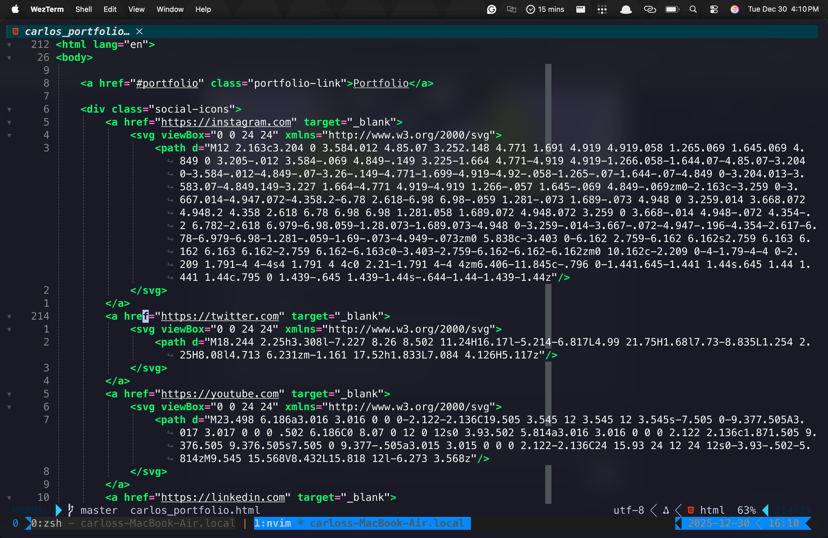Open macOS Spotlight search icon
828x538 pixels.
pyautogui.click(x=693, y=9)
